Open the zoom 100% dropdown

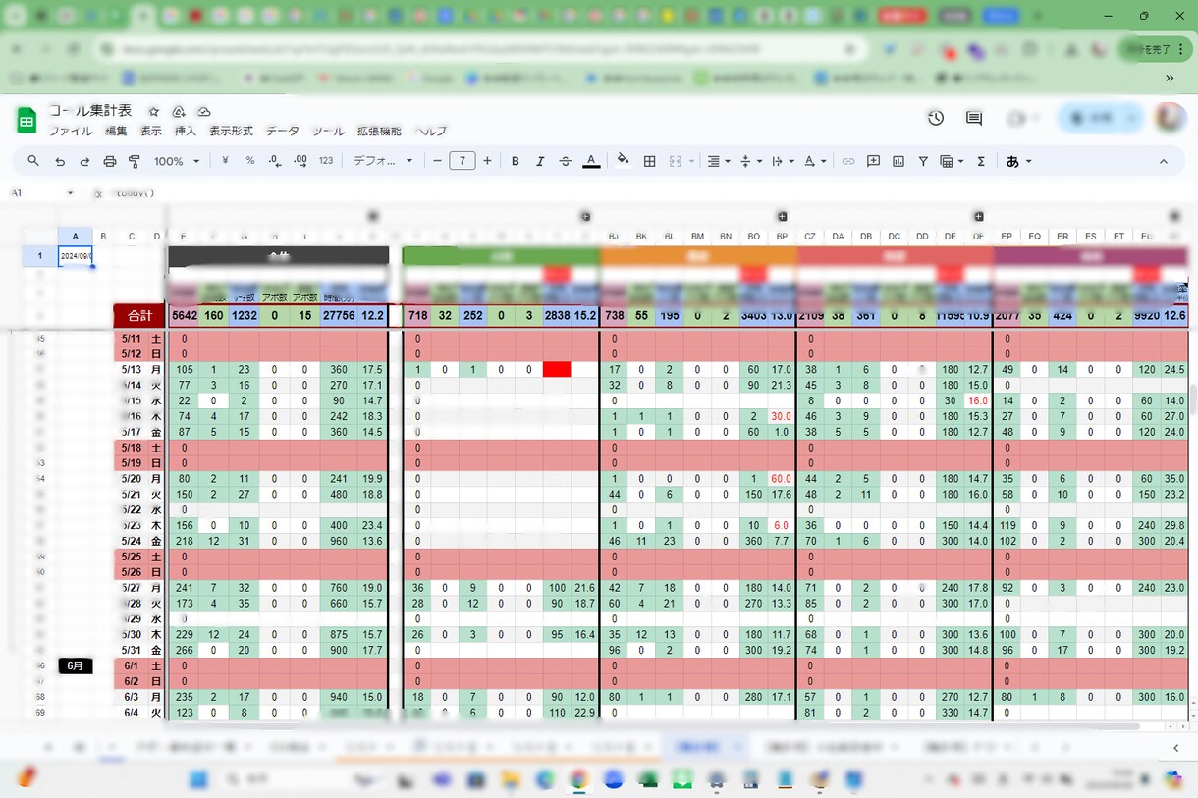point(177,161)
